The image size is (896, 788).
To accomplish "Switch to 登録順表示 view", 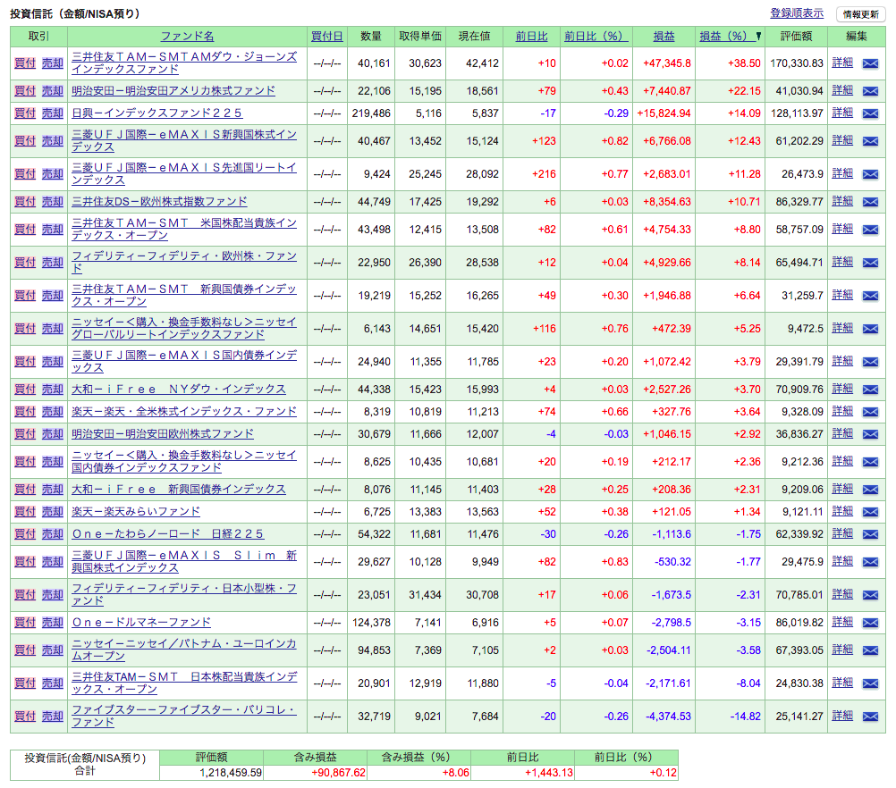I will click(797, 13).
